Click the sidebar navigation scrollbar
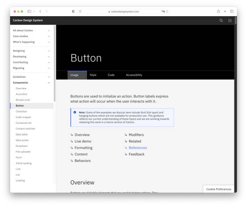This screenshot has width=247, height=206. (x=55, y=63)
